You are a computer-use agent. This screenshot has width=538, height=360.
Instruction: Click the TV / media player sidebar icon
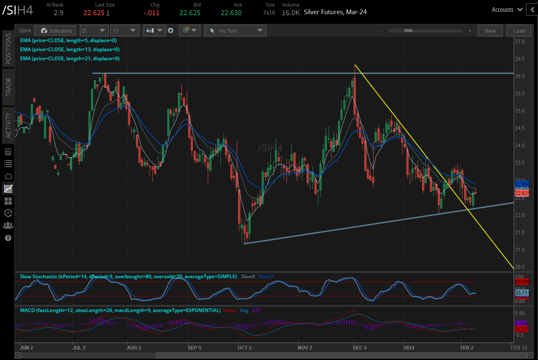tap(8, 176)
